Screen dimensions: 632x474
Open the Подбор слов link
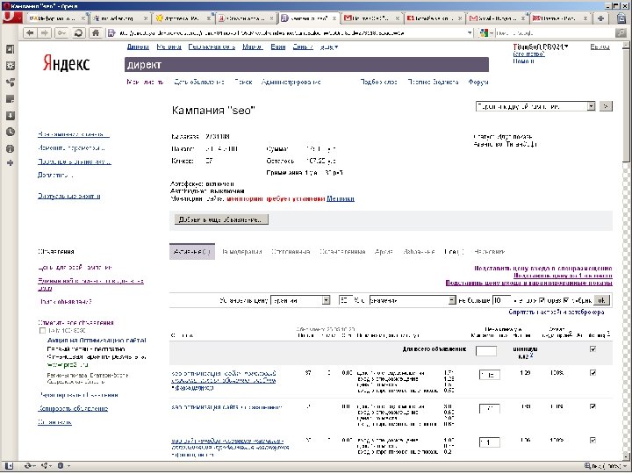coord(378,82)
